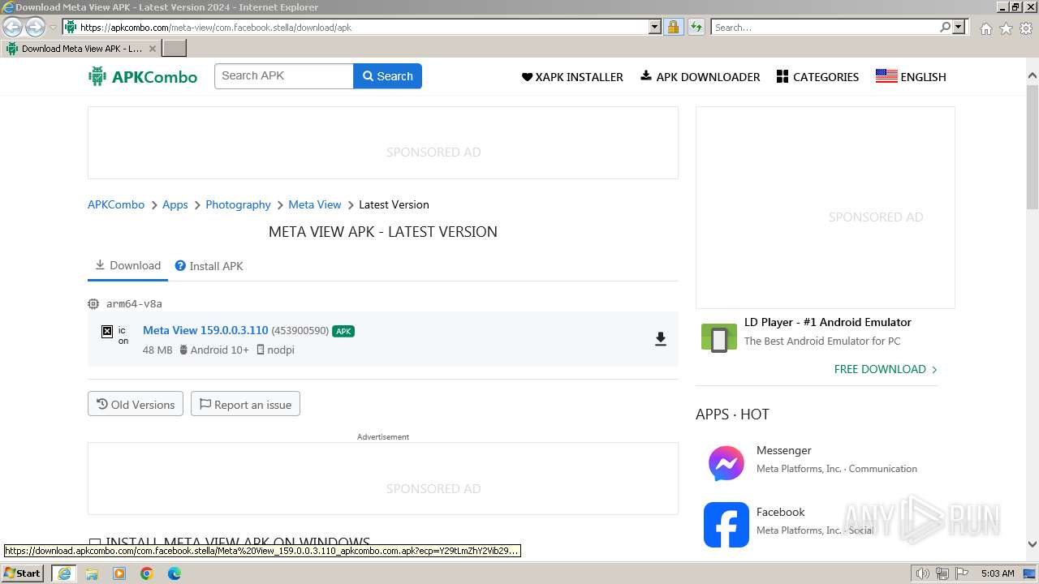The width and height of the screenshot is (1039, 584).
Task: Click download arrow icon in Download tab
Action: (x=100, y=264)
